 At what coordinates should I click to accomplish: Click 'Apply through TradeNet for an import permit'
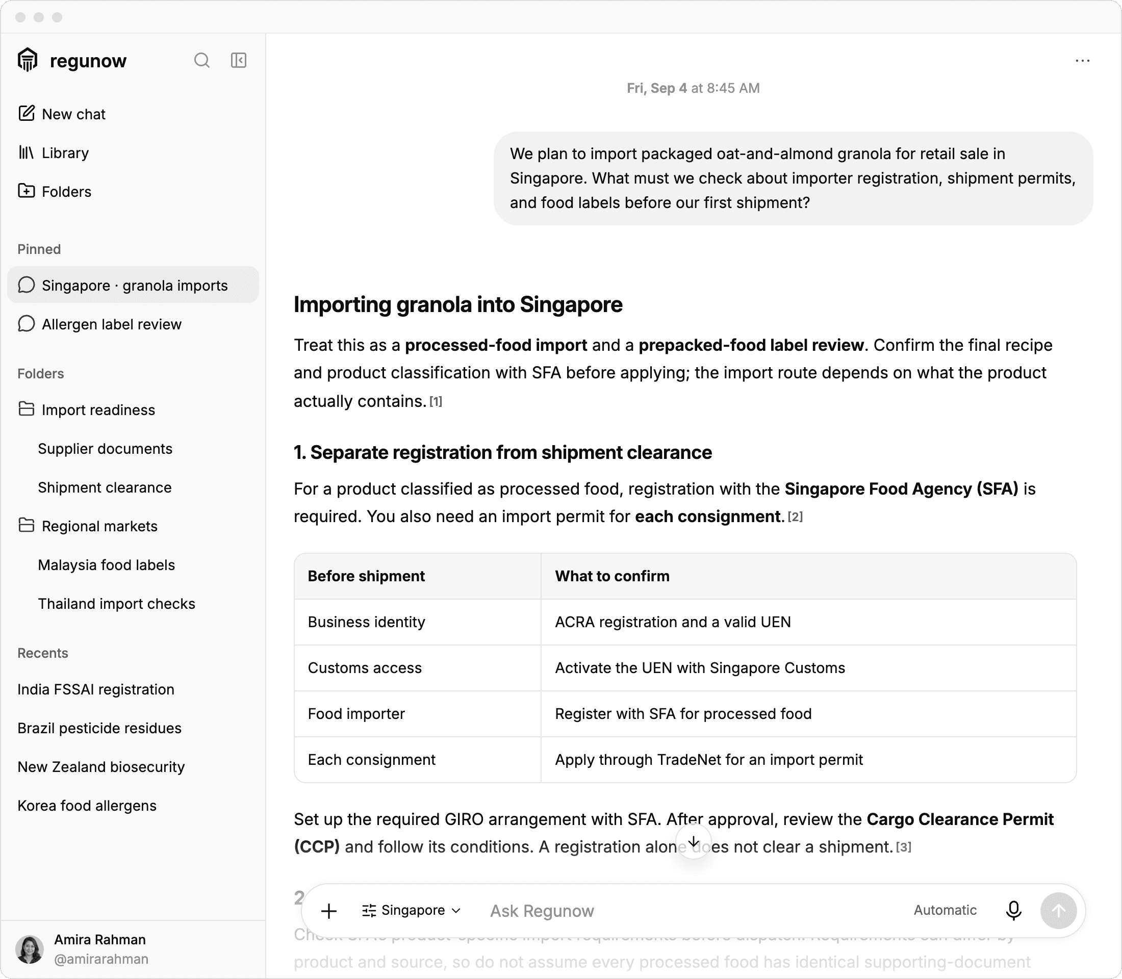808,760
